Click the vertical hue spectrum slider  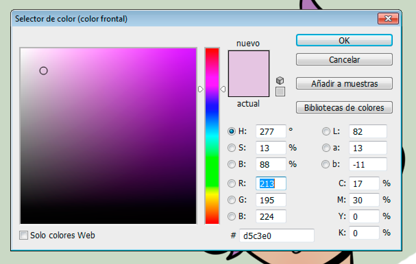point(212,136)
